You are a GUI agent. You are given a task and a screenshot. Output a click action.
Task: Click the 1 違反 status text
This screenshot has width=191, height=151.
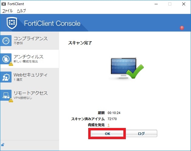click(18, 79)
